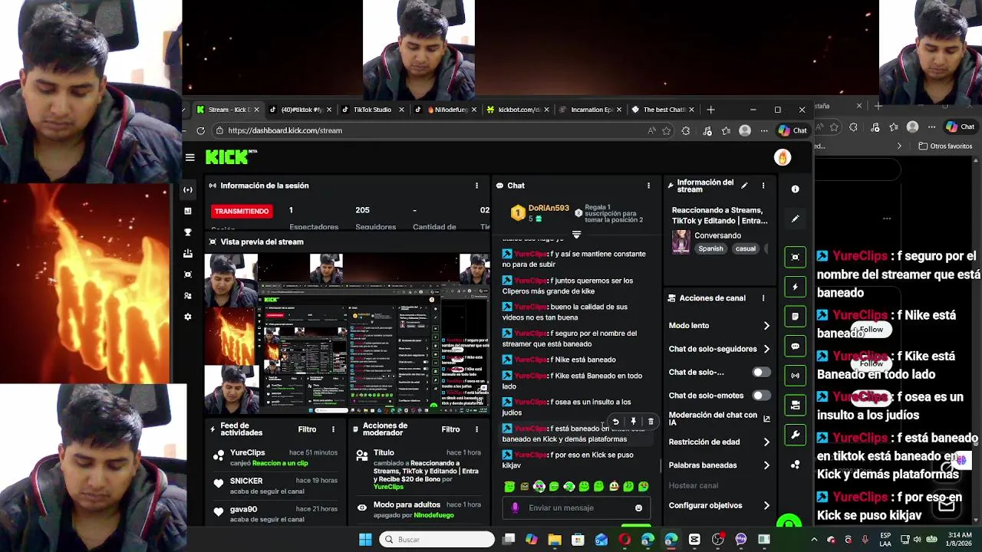Image resolution: width=982 pixels, height=552 pixels.
Task: Click the Reaccion a un clip link
Action: [280, 463]
